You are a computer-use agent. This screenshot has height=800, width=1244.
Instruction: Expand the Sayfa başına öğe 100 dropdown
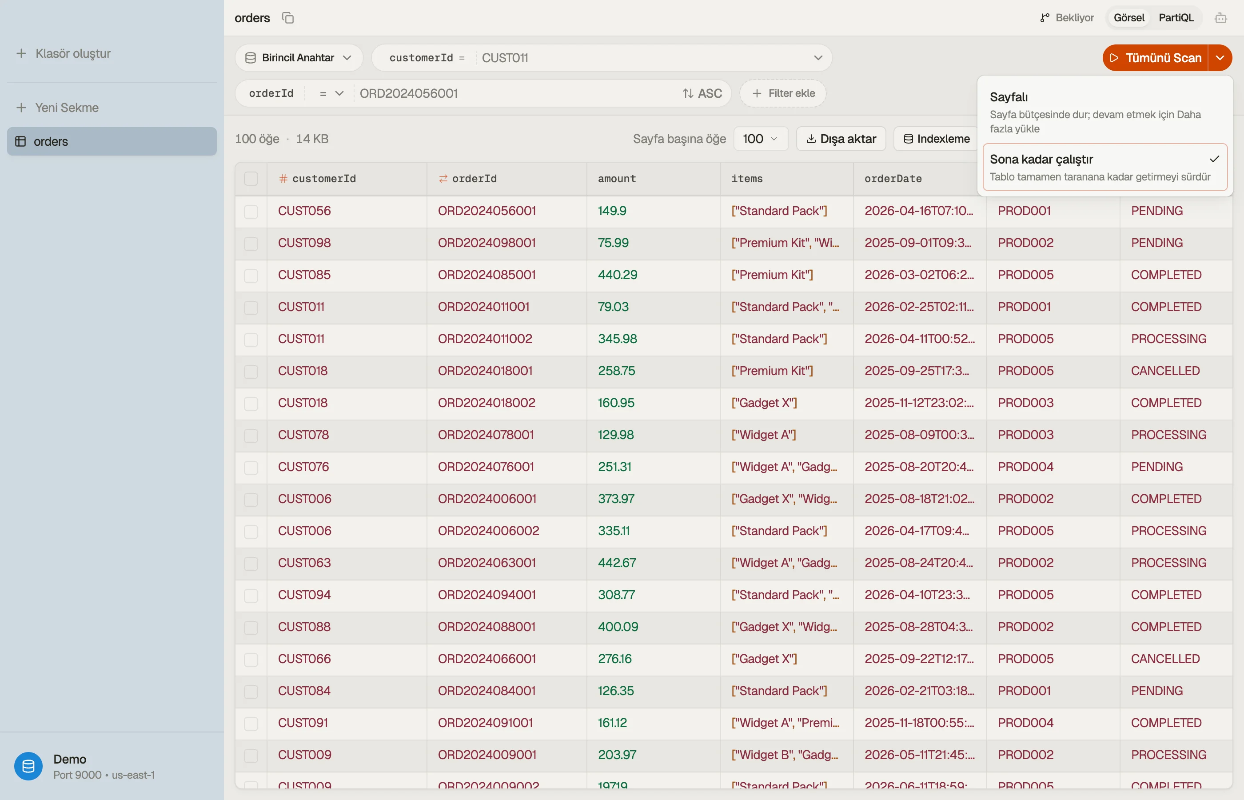[761, 139]
